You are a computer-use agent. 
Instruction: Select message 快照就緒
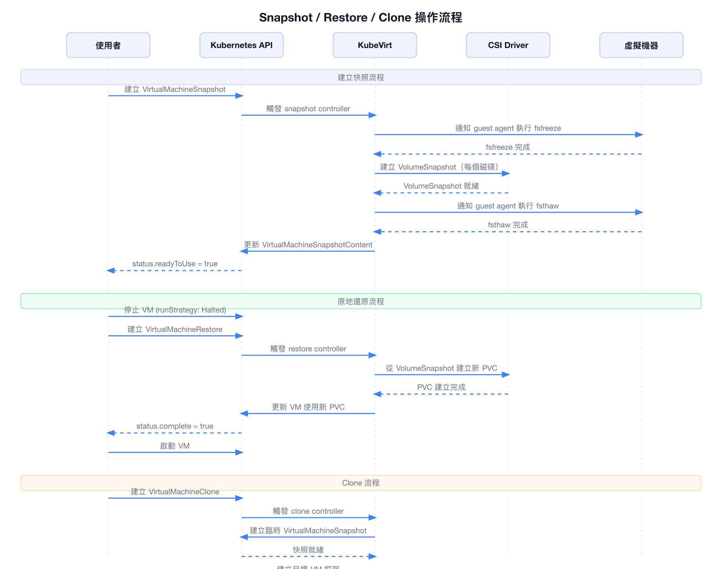pos(308,550)
